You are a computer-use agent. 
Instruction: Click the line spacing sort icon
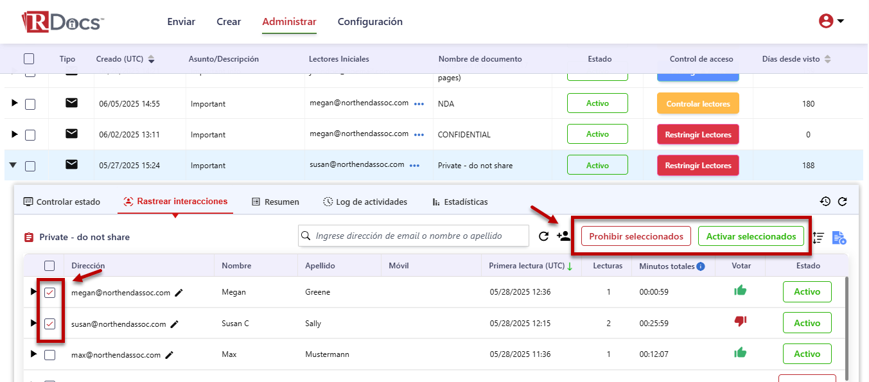pyautogui.click(x=818, y=238)
